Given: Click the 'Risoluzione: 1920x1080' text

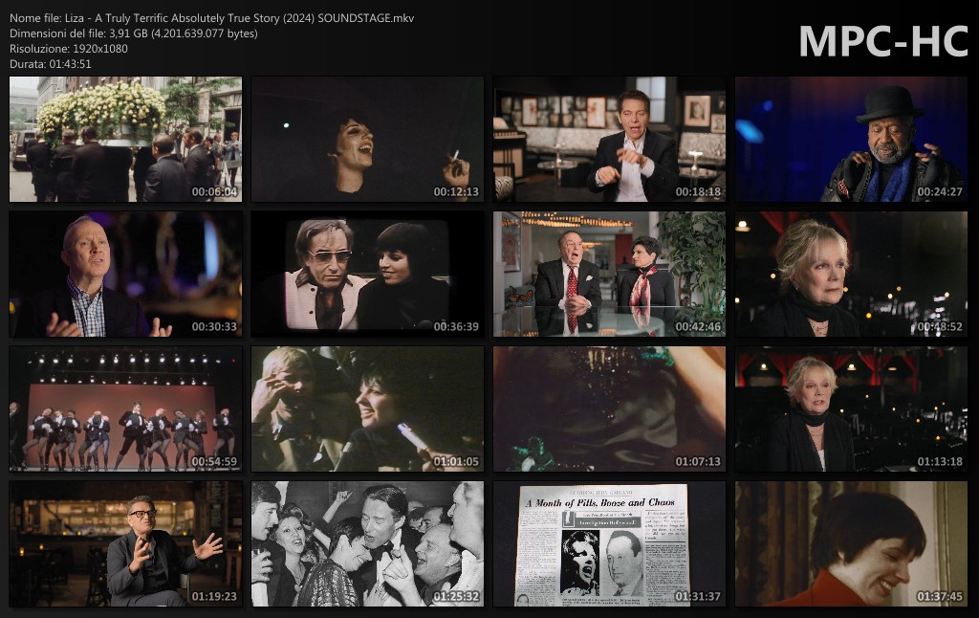Looking at the screenshot, I should [69, 49].
